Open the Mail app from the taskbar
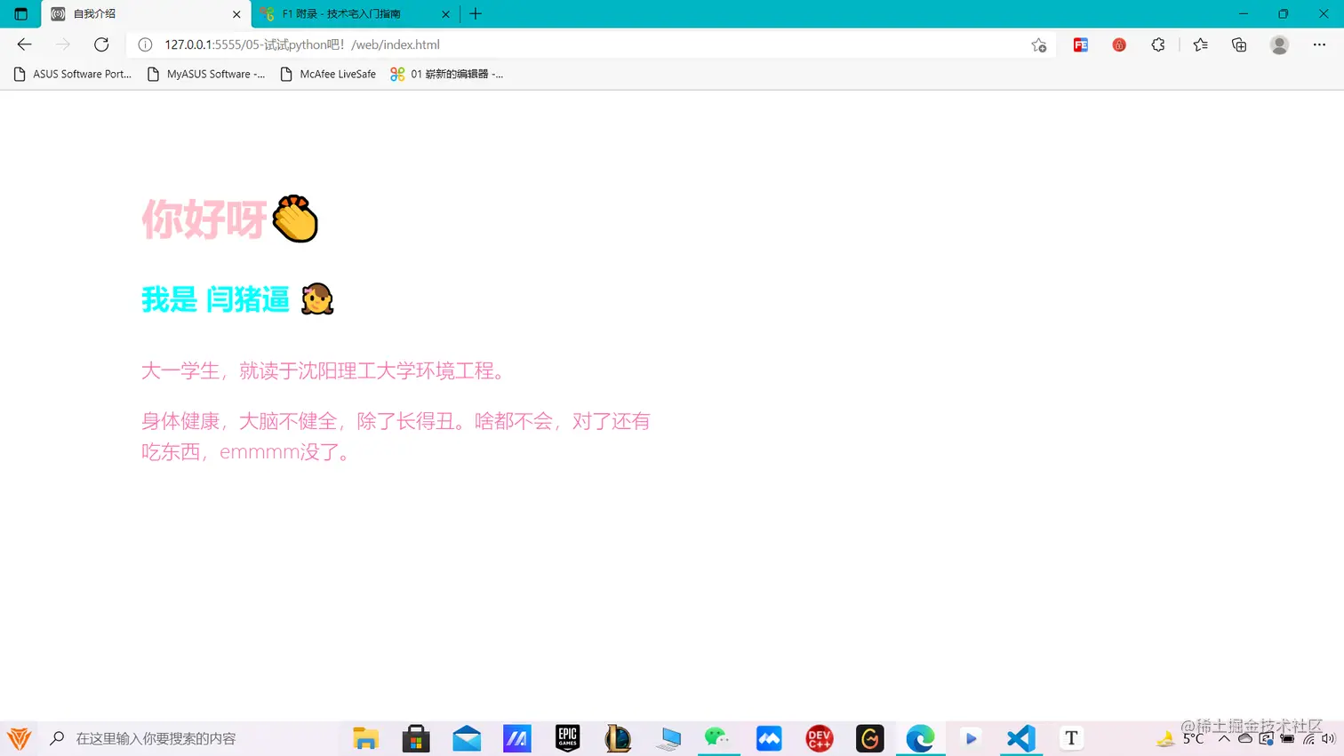 coord(467,738)
